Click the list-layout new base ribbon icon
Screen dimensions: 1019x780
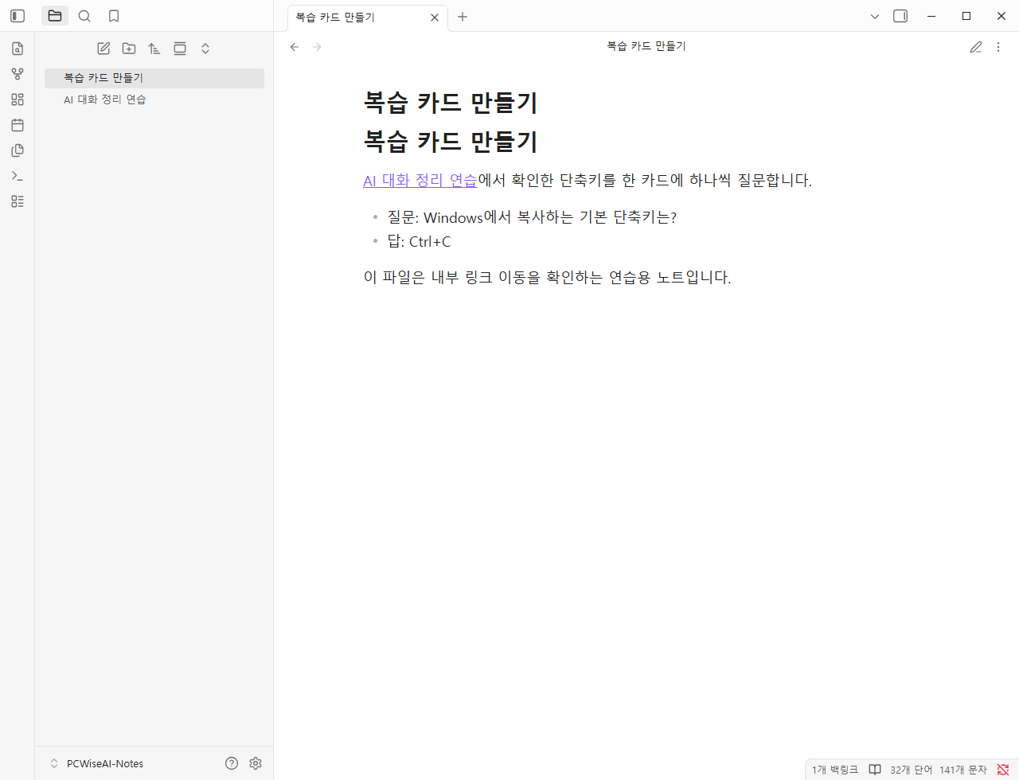(18, 201)
